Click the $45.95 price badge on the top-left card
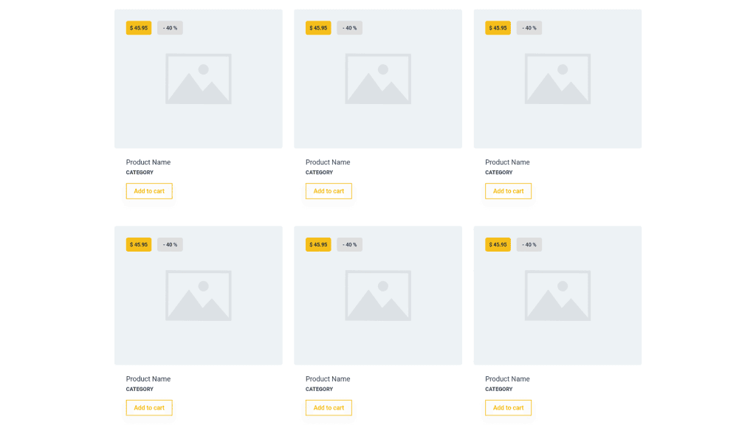 (139, 28)
